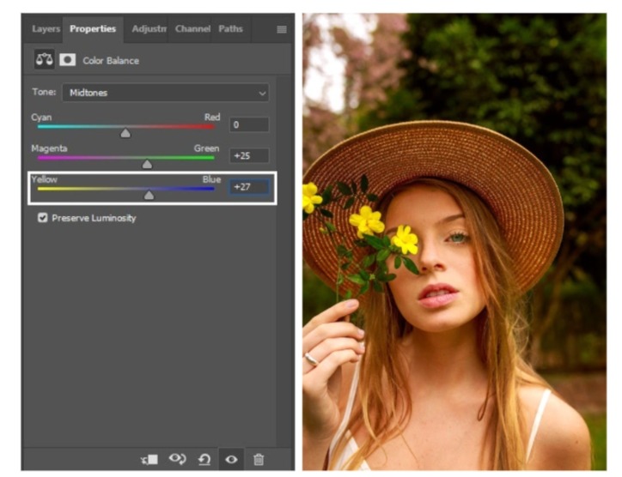Click the Magenta-Green slider handle
This screenshot has width=622, height=477.
tap(147, 165)
